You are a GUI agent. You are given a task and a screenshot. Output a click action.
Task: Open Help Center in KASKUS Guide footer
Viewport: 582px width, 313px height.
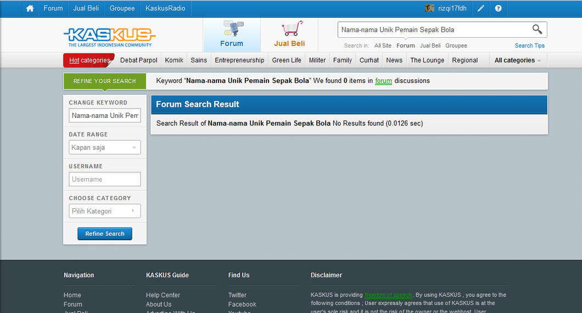pos(163,295)
